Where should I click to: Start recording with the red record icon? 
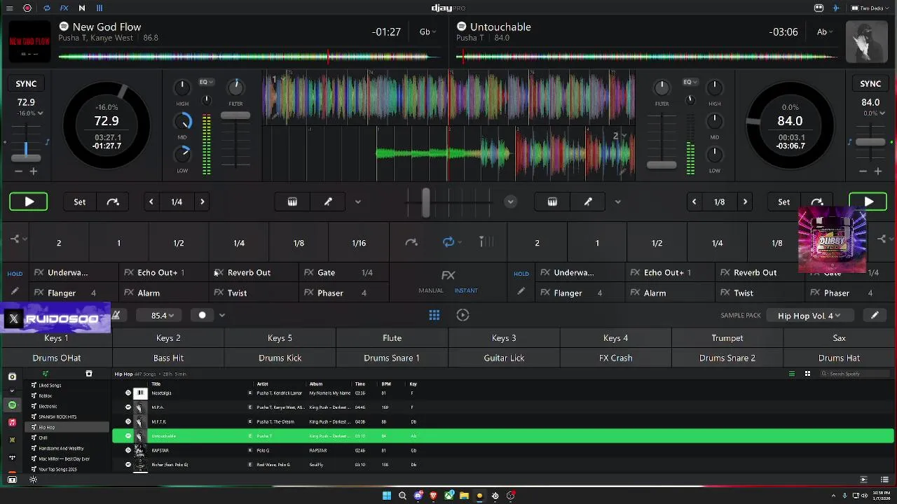(x=27, y=8)
